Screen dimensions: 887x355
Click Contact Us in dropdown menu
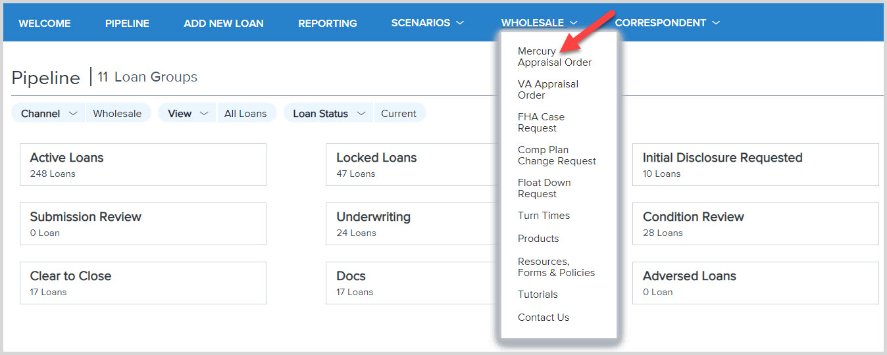point(543,318)
